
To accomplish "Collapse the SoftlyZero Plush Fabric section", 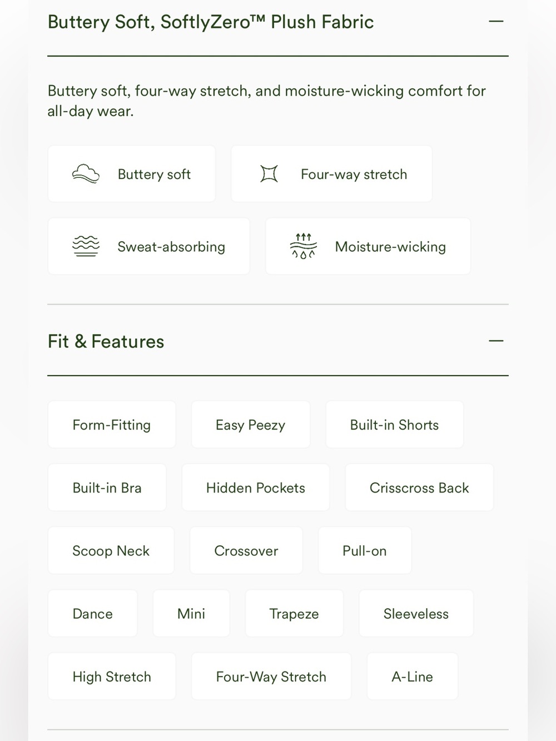I will pyautogui.click(x=496, y=22).
